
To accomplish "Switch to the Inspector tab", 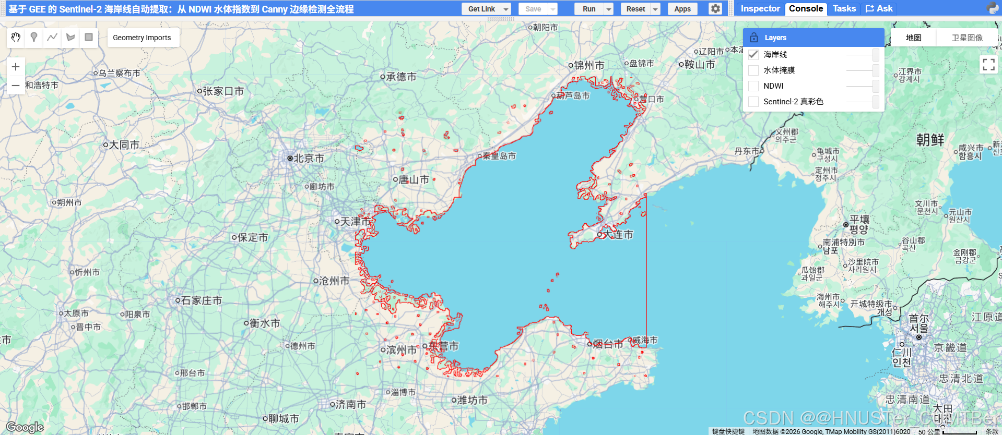I will click(x=760, y=9).
